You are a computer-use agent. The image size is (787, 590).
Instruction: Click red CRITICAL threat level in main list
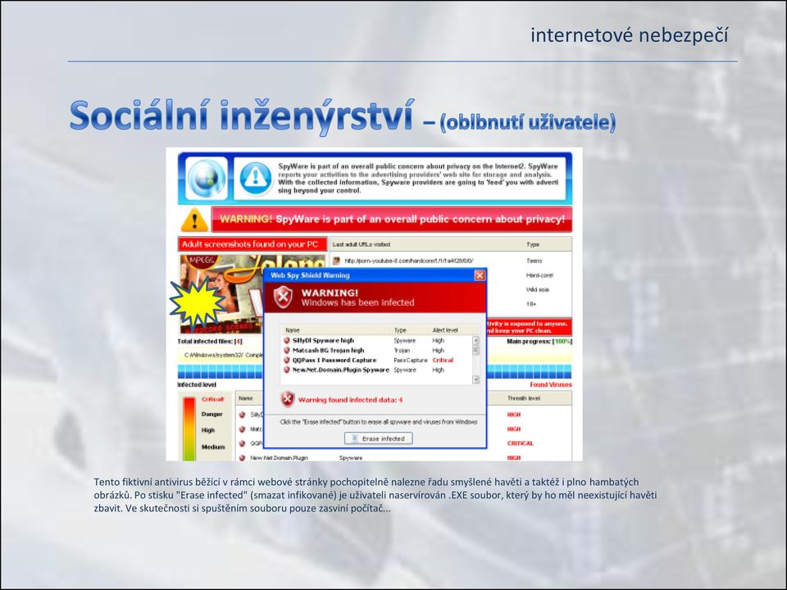point(521,443)
